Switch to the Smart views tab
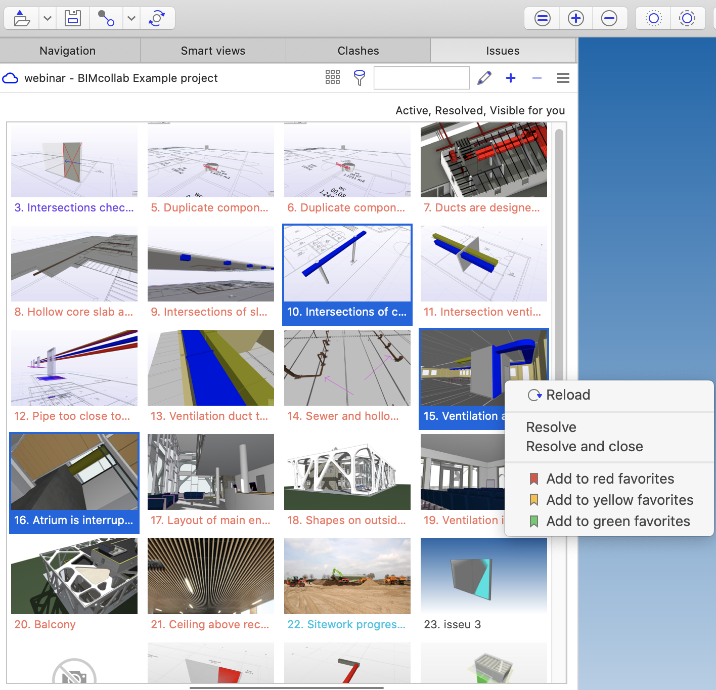 click(x=213, y=51)
